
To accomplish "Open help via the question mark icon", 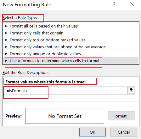I will [114, 4].
